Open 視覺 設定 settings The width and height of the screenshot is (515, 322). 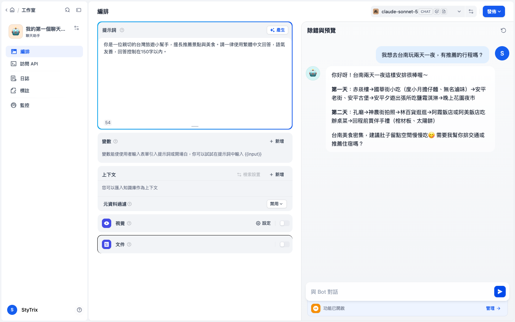(x=263, y=223)
